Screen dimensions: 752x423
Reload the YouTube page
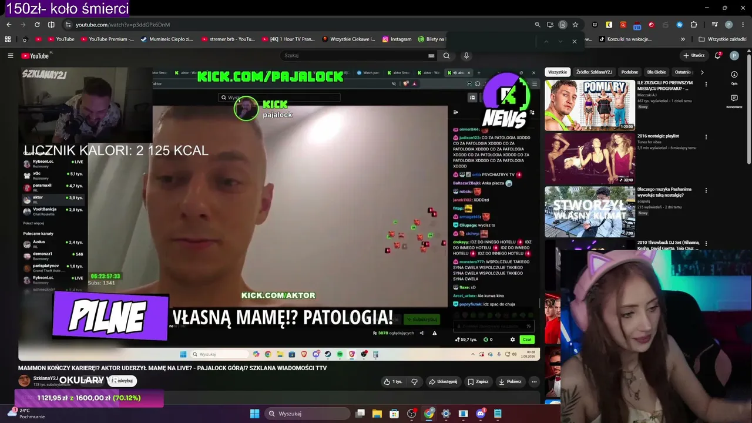click(x=37, y=25)
